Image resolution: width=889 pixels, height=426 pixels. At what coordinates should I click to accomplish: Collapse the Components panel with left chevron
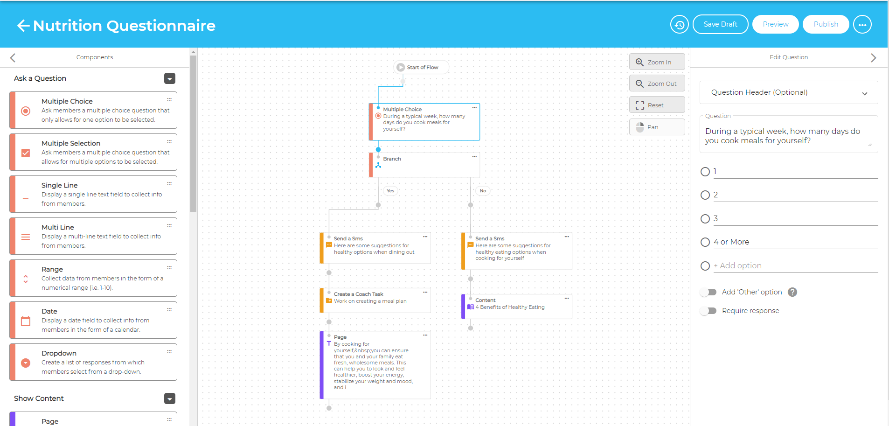(x=13, y=57)
